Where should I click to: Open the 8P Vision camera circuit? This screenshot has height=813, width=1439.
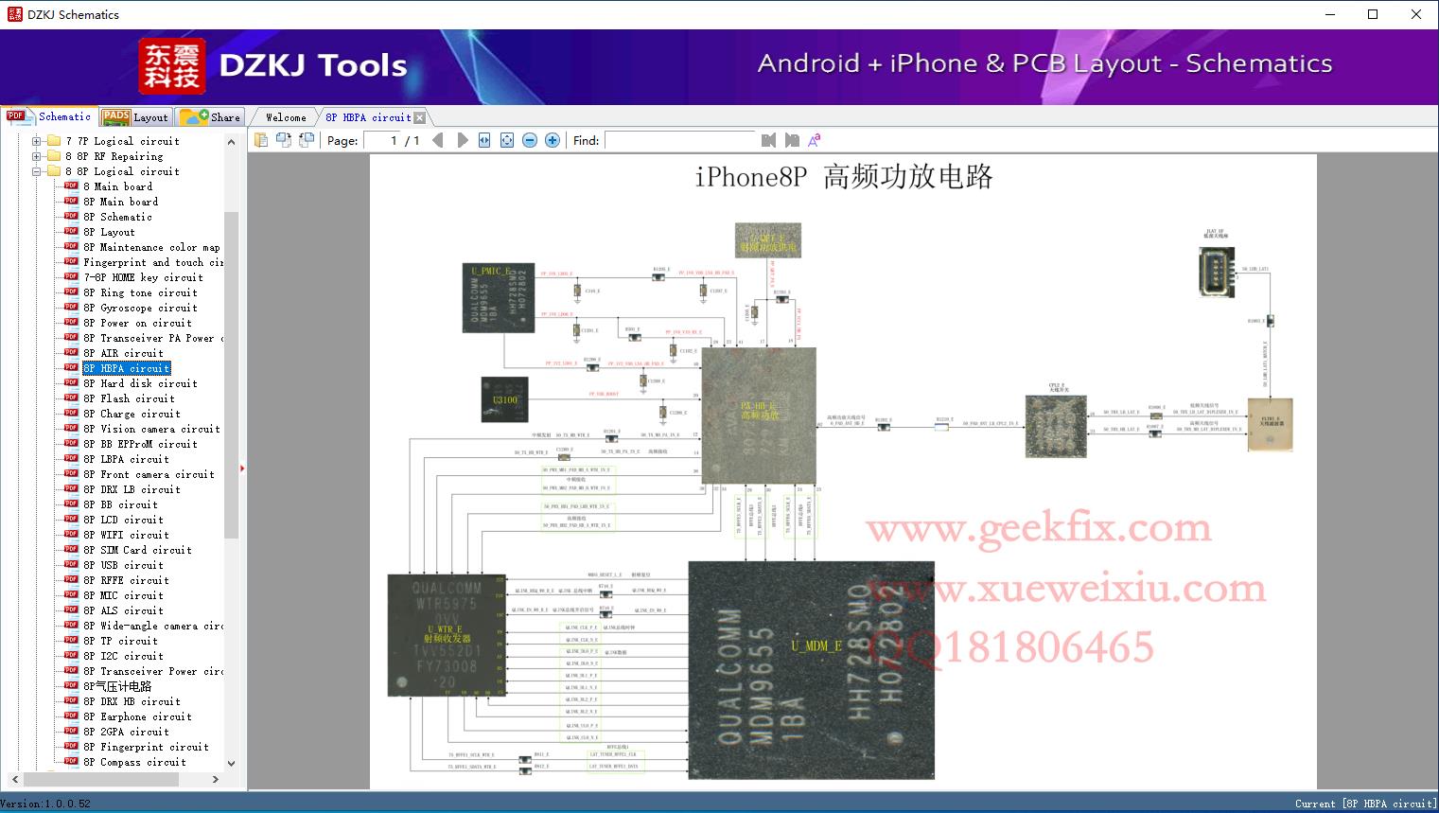(151, 429)
